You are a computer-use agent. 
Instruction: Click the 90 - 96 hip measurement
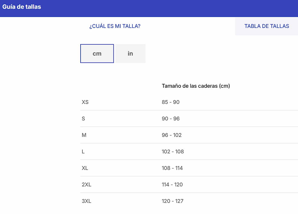click(x=171, y=119)
